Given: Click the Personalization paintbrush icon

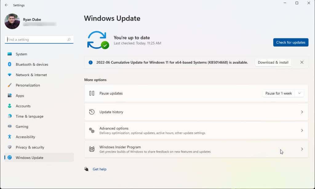Looking at the screenshot, I should (x=10, y=85).
